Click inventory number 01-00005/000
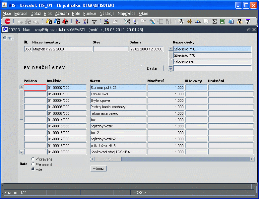Image resolution: width=259 pixels, height=199 pixels. (x=67, y=107)
